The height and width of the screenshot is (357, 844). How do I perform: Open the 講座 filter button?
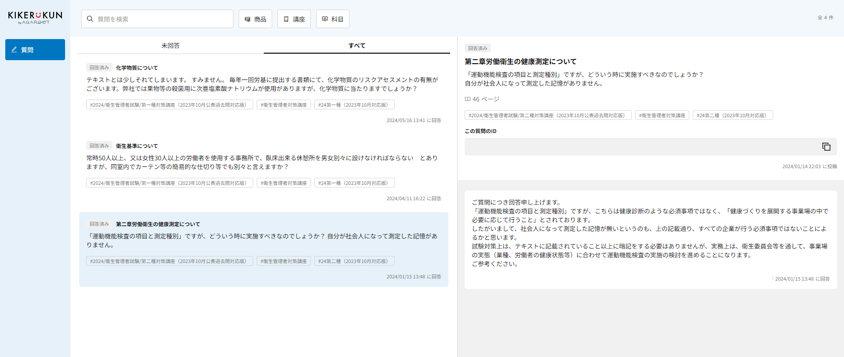[x=294, y=19]
